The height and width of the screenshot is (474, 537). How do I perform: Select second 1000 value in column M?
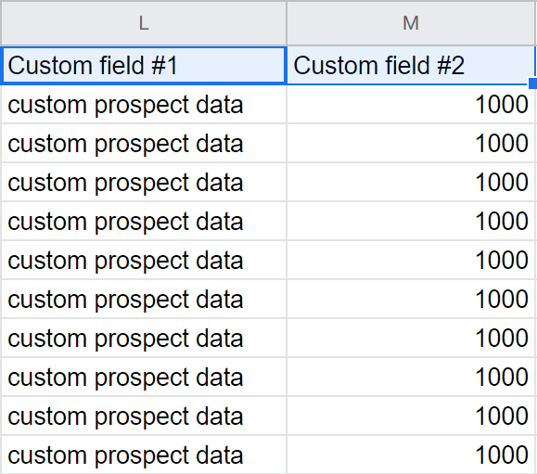click(411, 143)
